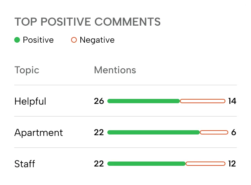Click the negative outlined bar for Apartment
The width and height of the screenshot is (251, 185).
(x=214, y=132)
